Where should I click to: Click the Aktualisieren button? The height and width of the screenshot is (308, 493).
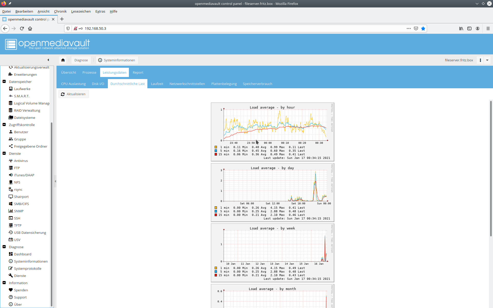point(73,94)
